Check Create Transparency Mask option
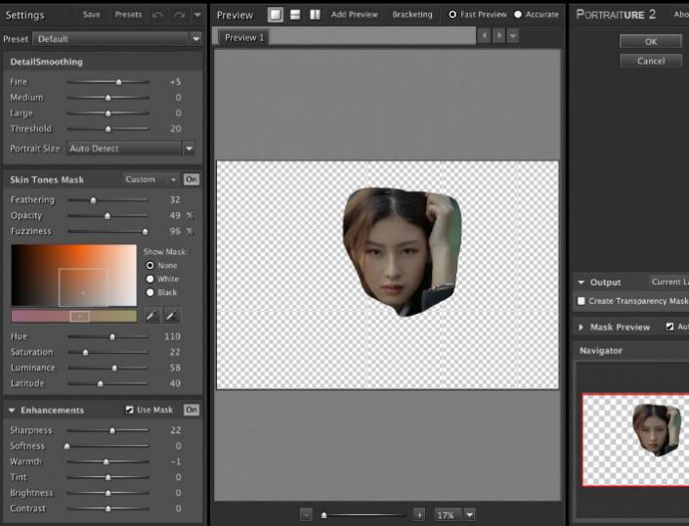This screenshot has height=526, width=689. 582,301
